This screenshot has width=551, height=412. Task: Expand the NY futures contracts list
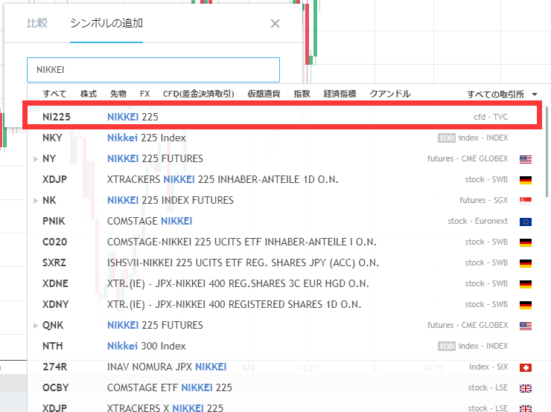coord(36,159)
